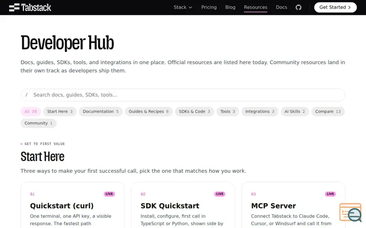Open the SDK Quickstart card
The image size is (366, 228).
tap(183, 205)
